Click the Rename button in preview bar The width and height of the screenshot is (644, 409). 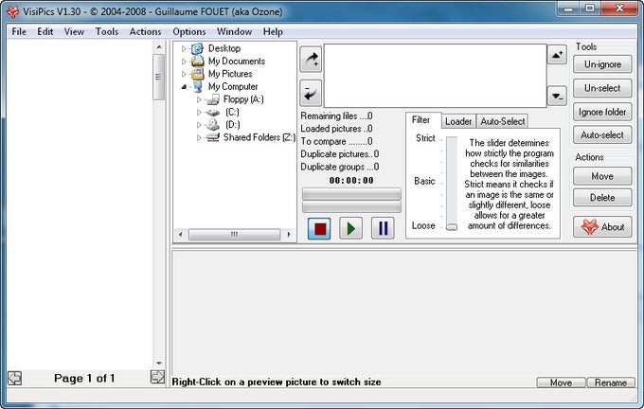611,382
